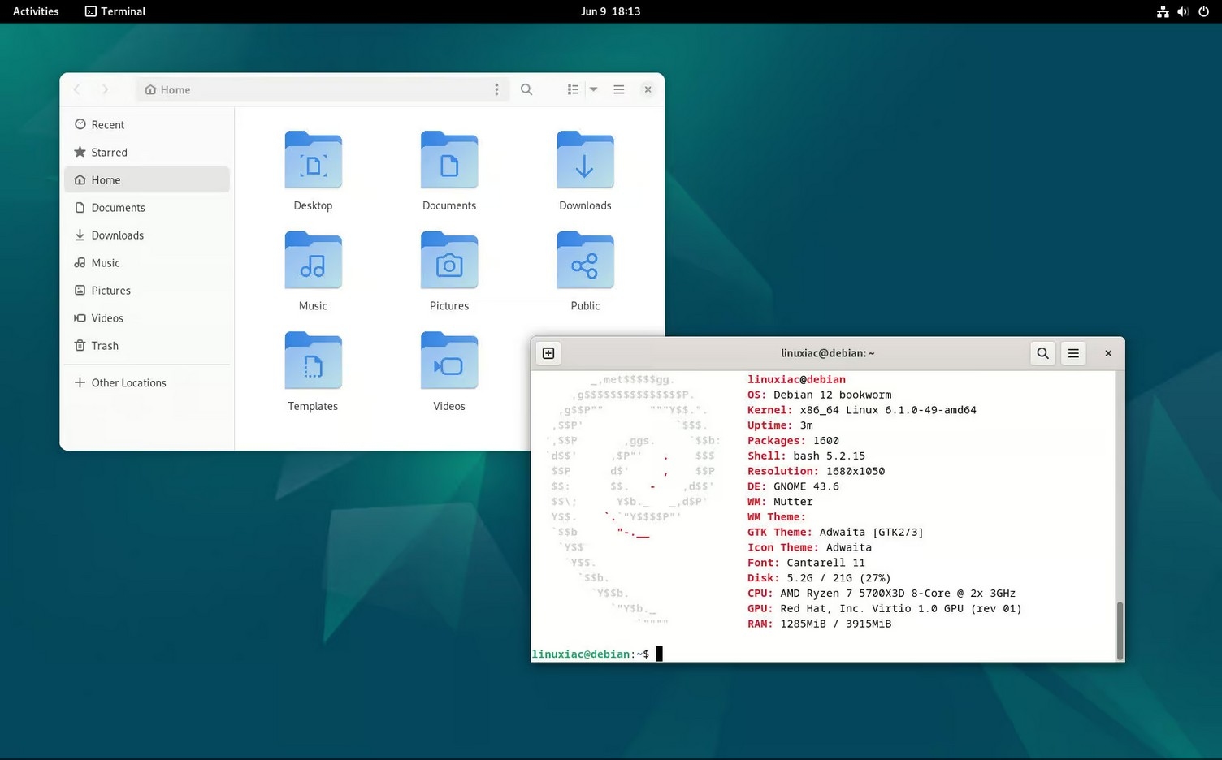This screenshot has width=1222, height=760.
Task: Open the Terminal hamburger menu
Action: coord(1073,353)
